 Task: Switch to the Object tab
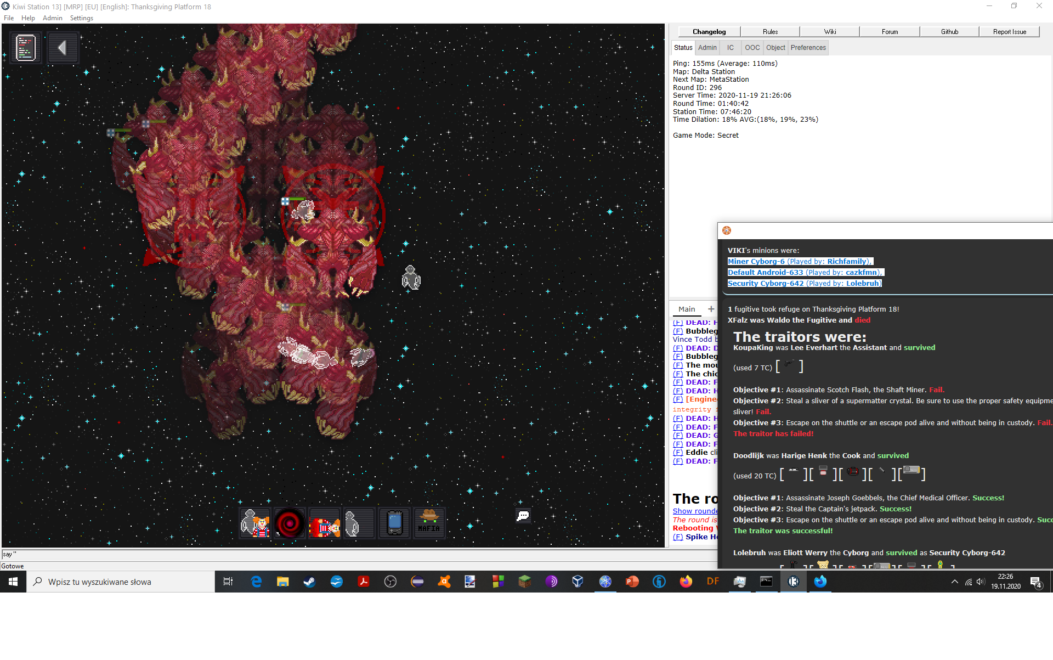775,48
